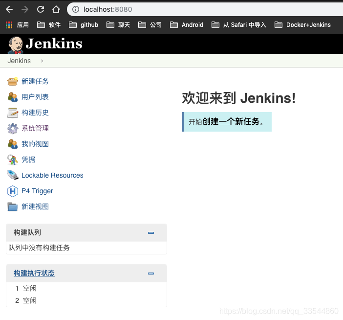Click executor row 2 空闲
The width and height of the screenshot is (343, 320).
pos(86,300)
